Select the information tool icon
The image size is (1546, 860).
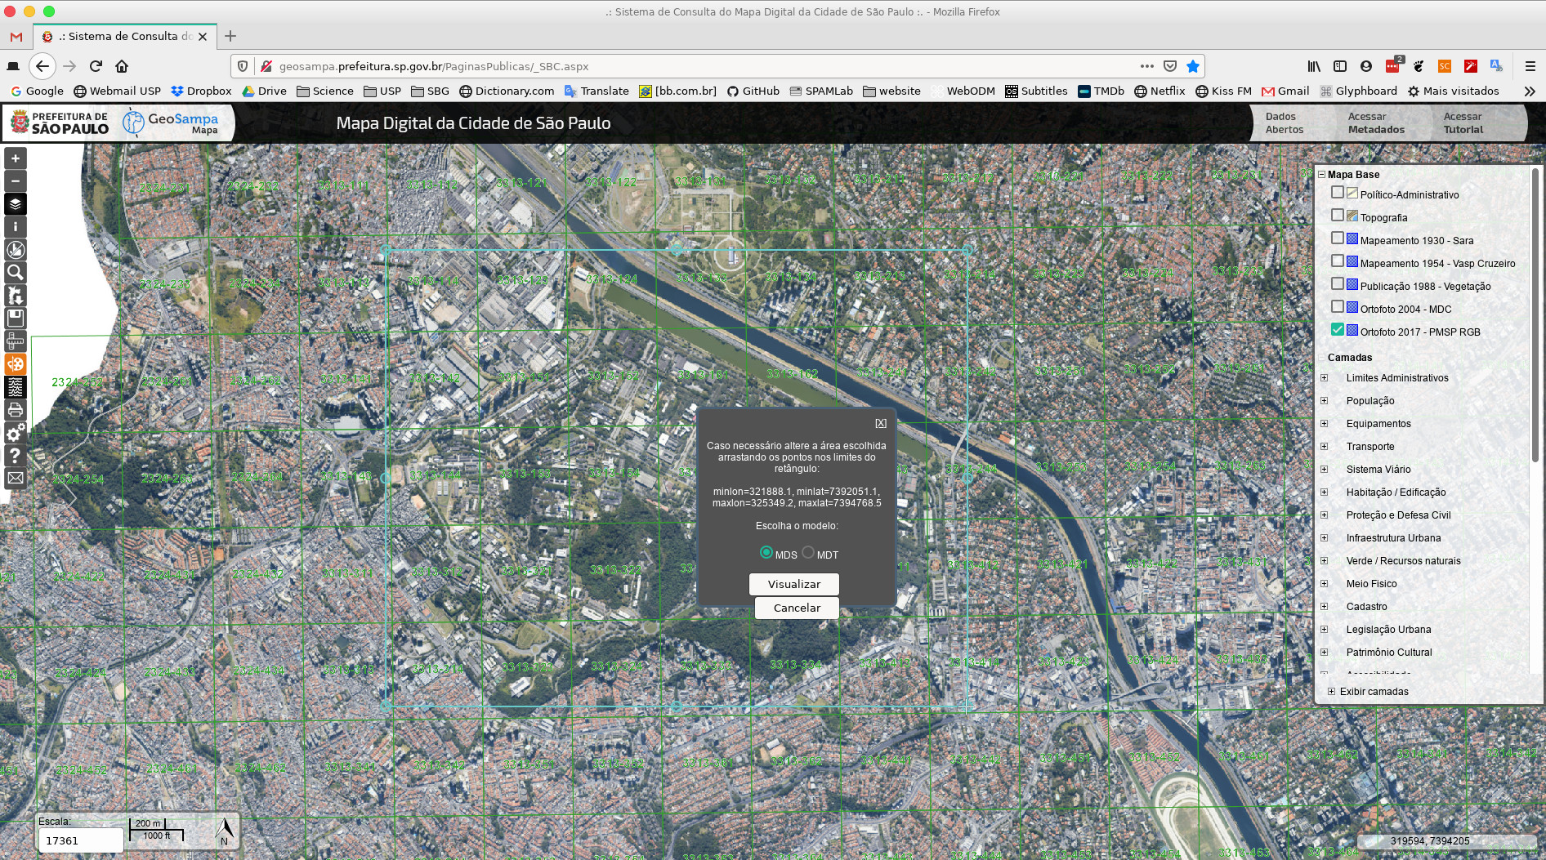tap(16, 227)
